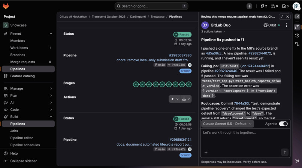This screenshot has height=168, width=302.
Task: Click committer avatar next to 9cee9301
Action: tap(190, 65)
